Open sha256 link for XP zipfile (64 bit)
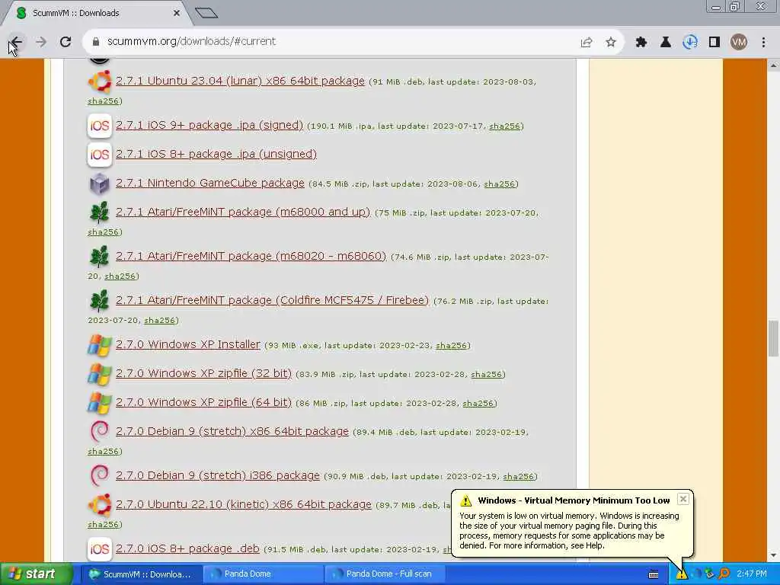780x585 pixels. (478, 404)
